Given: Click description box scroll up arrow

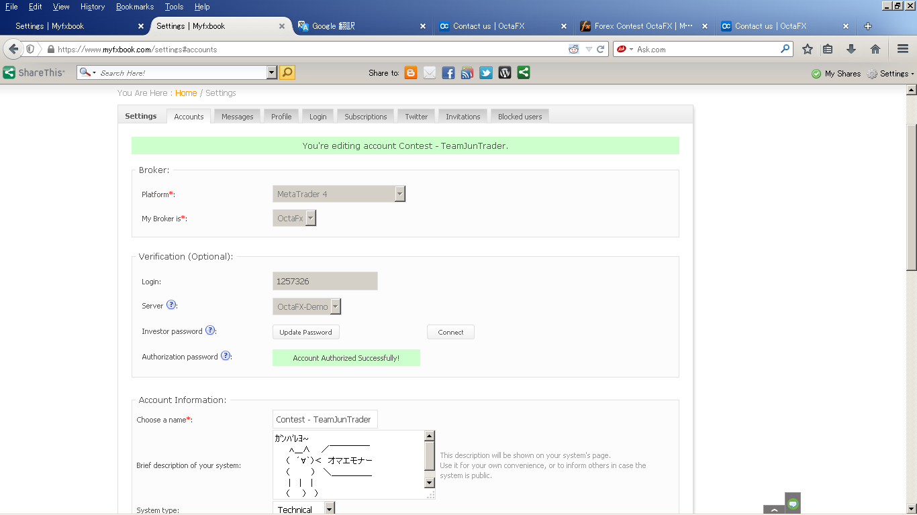Looking at the screenshot, I should [430, 436].
